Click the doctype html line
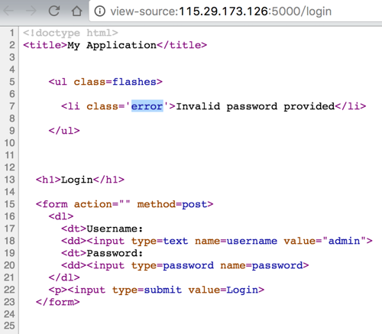 tap(70, 33)
